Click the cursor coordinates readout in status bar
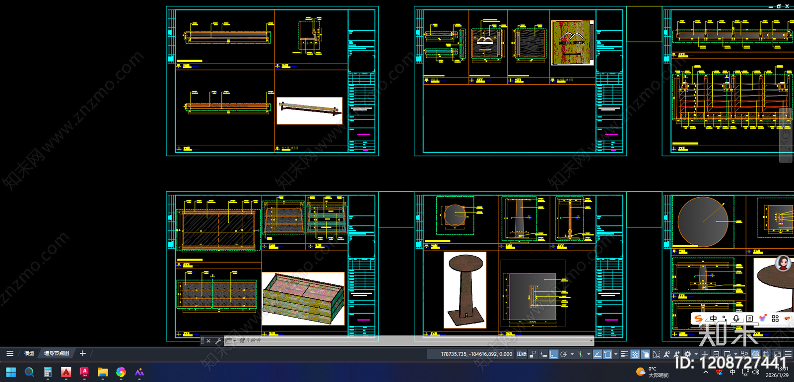 coord(476,354)
